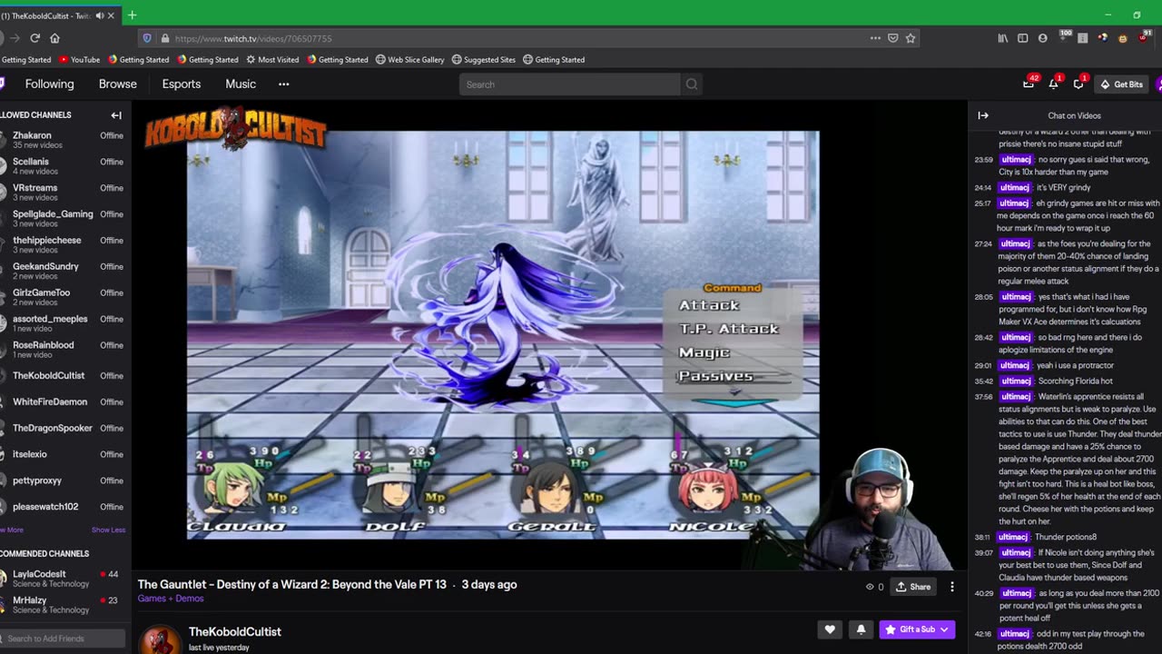The width and height of the screenshot is (1162, 654).
Task: Jump to chat timestamp 24:14
Action: [x=984, y=188]
